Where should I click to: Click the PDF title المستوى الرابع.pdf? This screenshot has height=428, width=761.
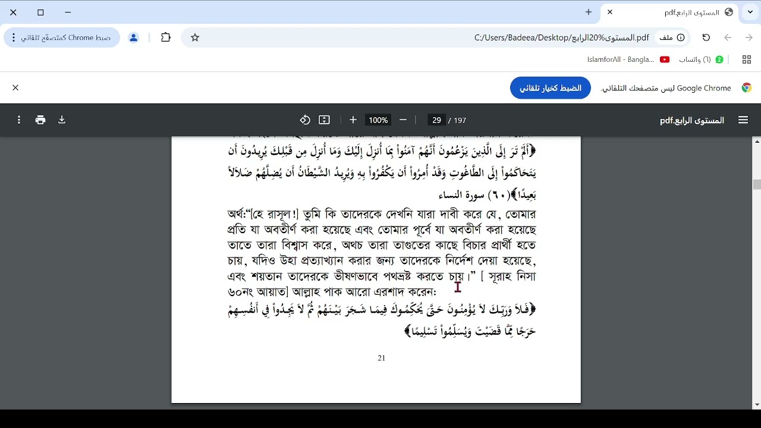tap(692, 120)
